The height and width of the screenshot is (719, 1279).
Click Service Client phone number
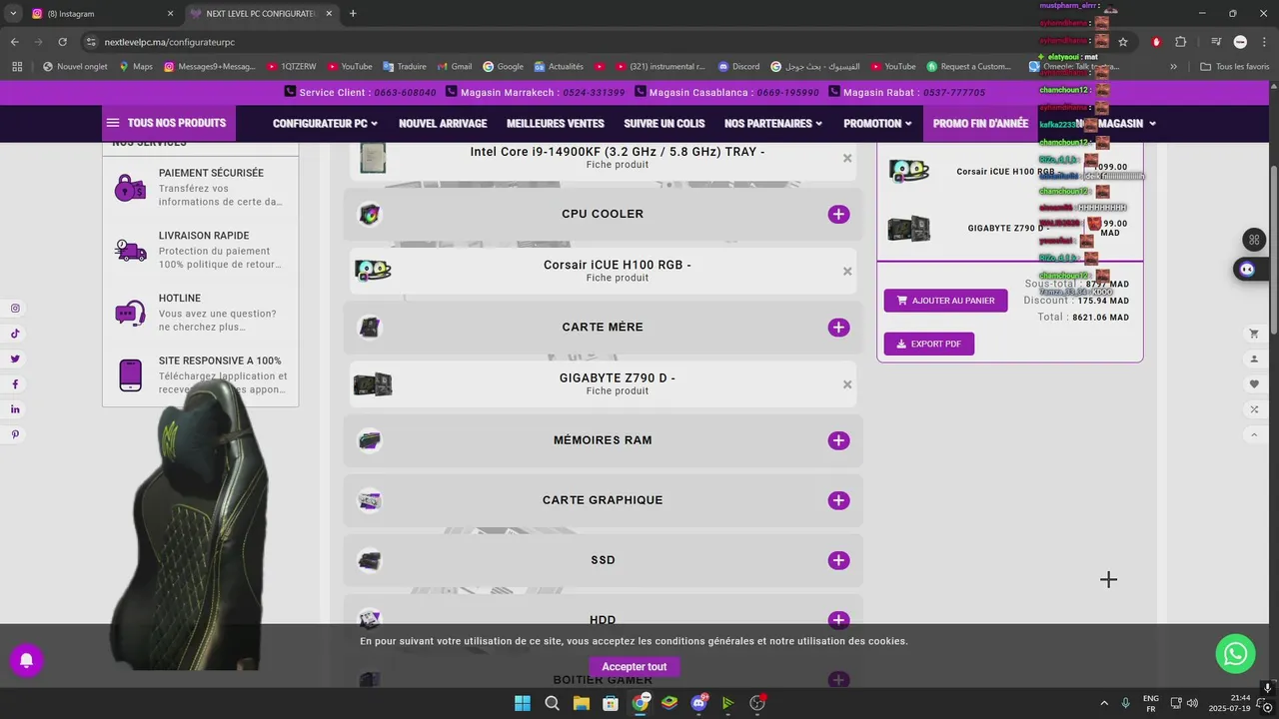(x=405, y=93)
